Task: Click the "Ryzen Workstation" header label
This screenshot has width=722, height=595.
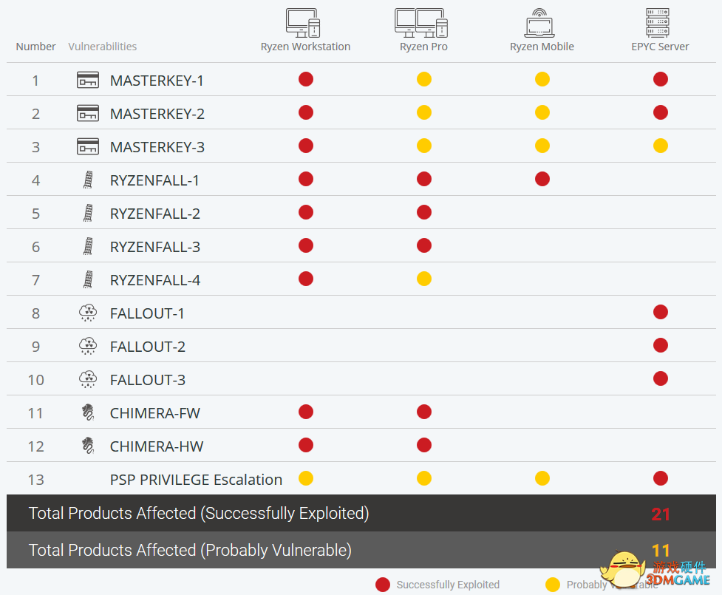Action: click(x=306, y=47)
